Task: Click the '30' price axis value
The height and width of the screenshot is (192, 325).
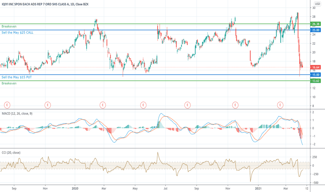Action: [x=314, y=8]
